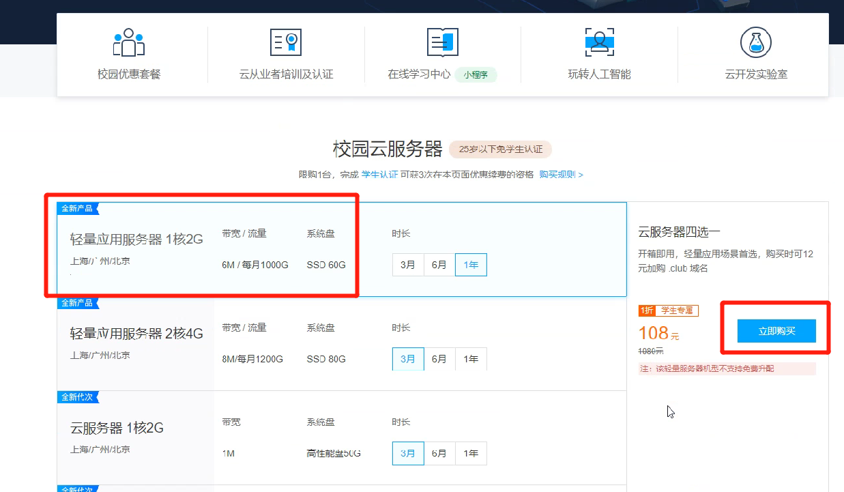Screen dimensions: 844x492
Task: Select 6月 duration for 云服务器 1核2G
Action: coord(439,453)
